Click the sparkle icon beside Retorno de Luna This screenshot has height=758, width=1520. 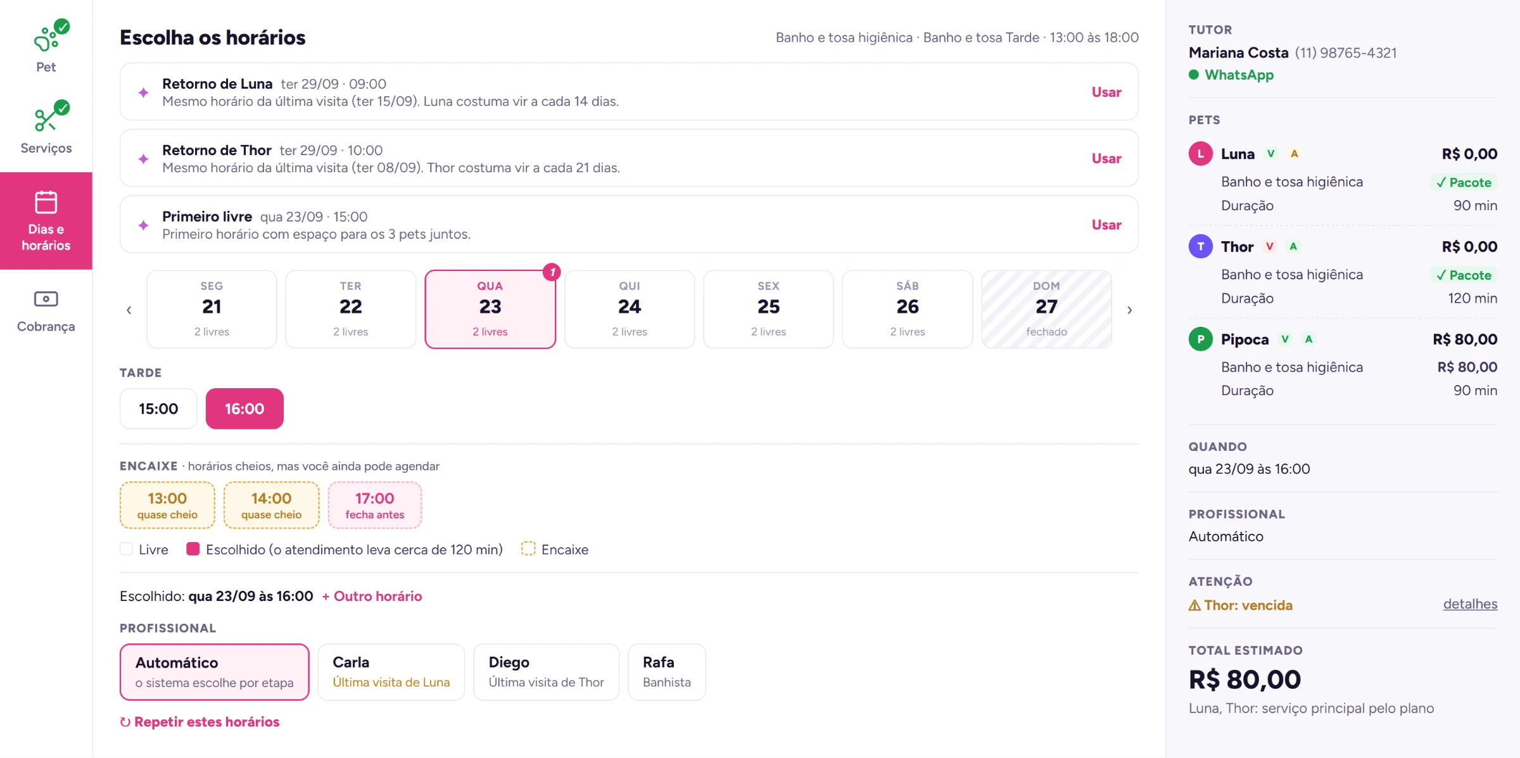[144, 92]
